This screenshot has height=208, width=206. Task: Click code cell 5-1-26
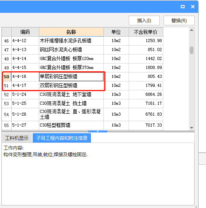pyautogui.click(x=25, y=115)
